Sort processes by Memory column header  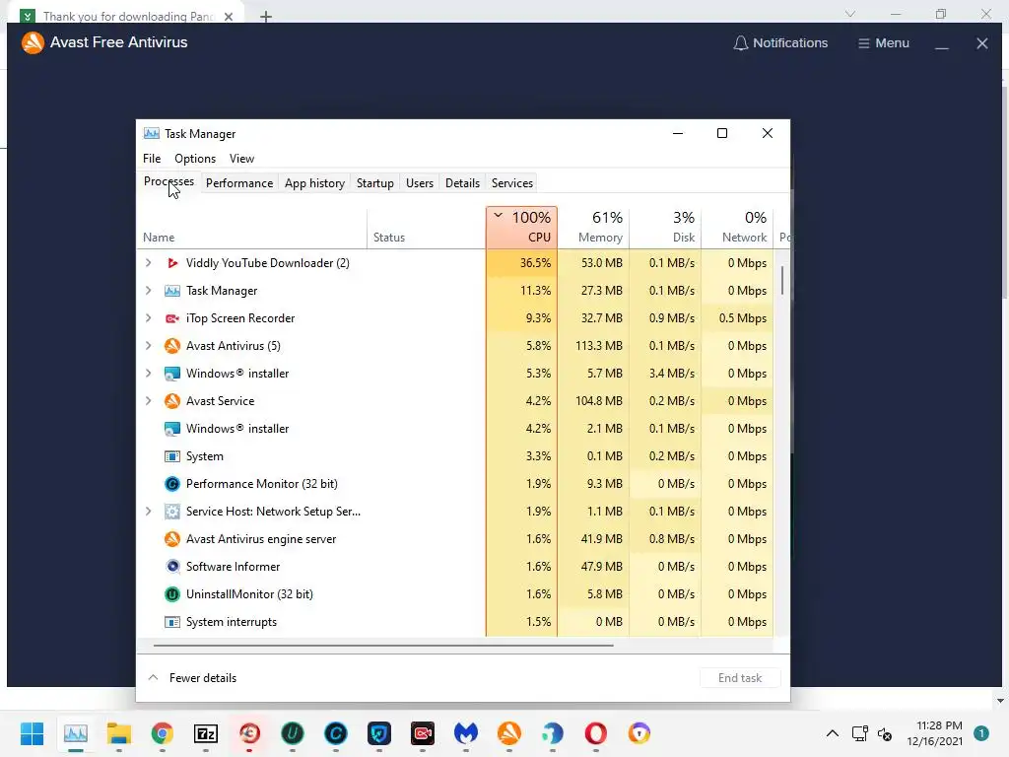[x=593, y=228]
